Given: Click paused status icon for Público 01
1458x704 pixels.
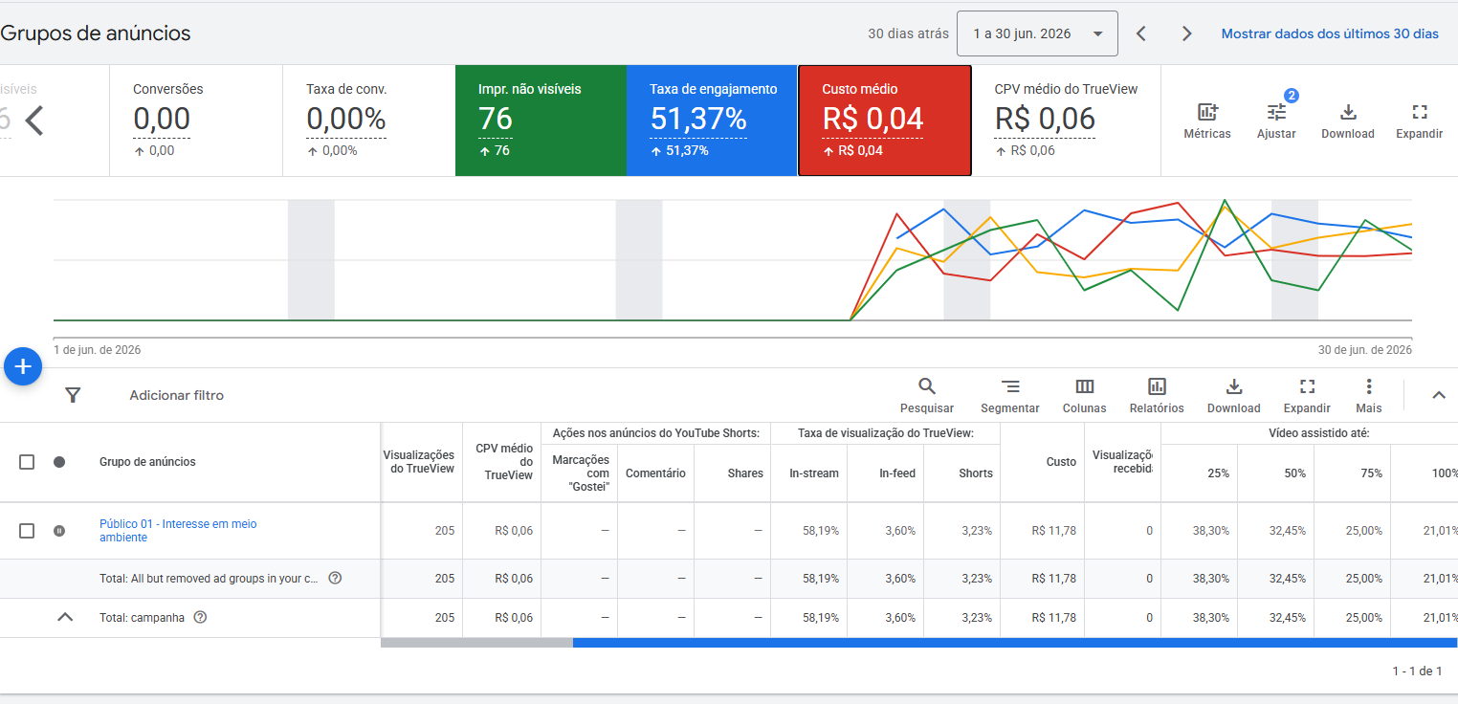Looking at the screenshot, I should (x=59, y=531).
